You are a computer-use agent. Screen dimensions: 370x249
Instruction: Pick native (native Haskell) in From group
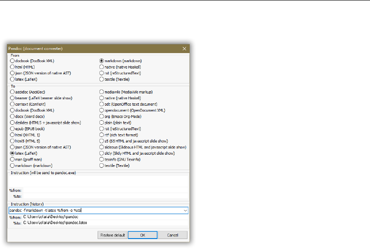click(x=120, y=67)
